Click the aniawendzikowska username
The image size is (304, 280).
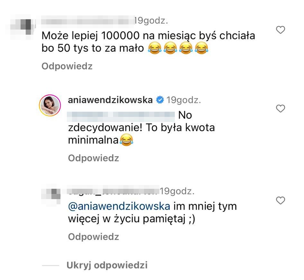pos(111,100)
